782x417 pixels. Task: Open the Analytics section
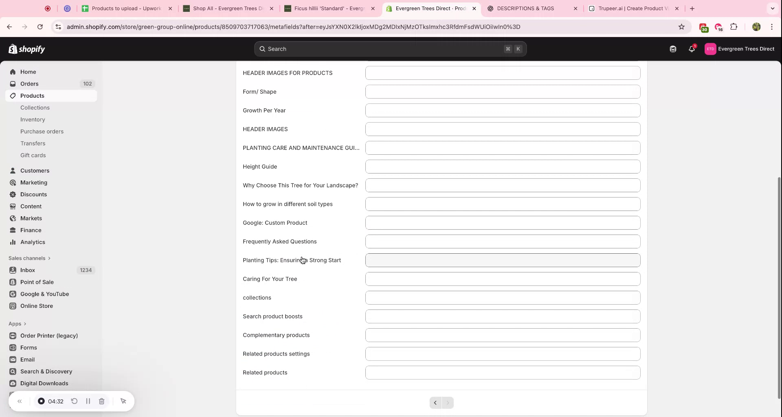tap(33, 242)
